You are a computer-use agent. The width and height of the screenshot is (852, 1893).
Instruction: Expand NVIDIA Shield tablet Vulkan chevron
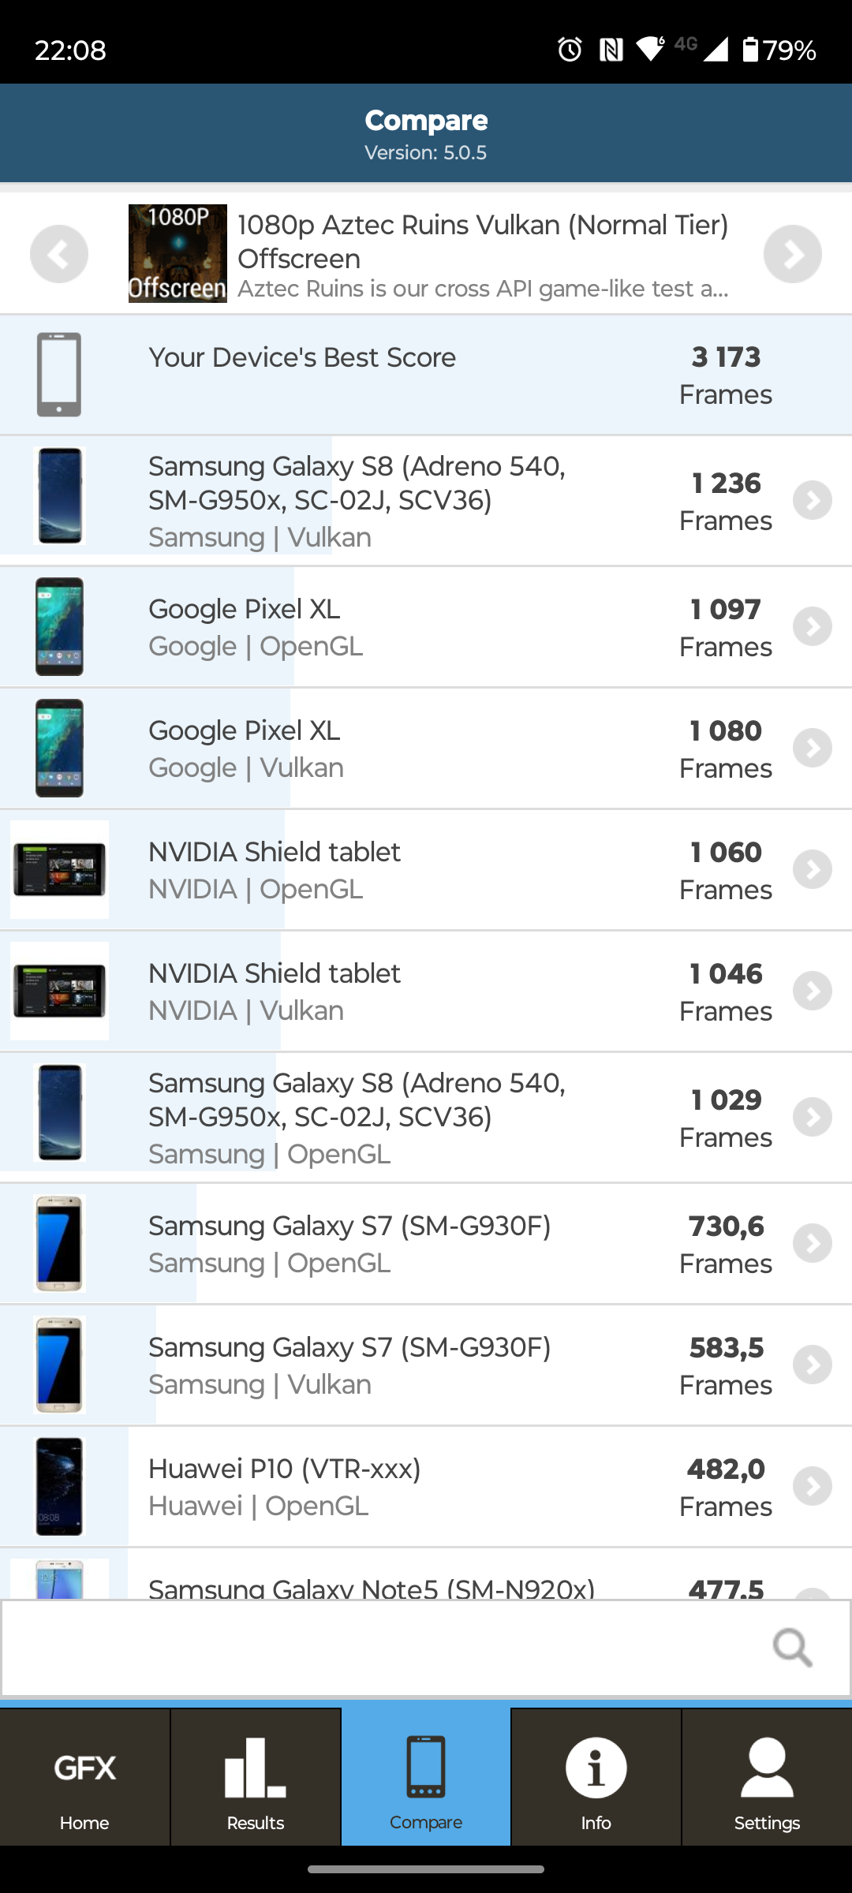pyautogui.click(x=812, y=991)
